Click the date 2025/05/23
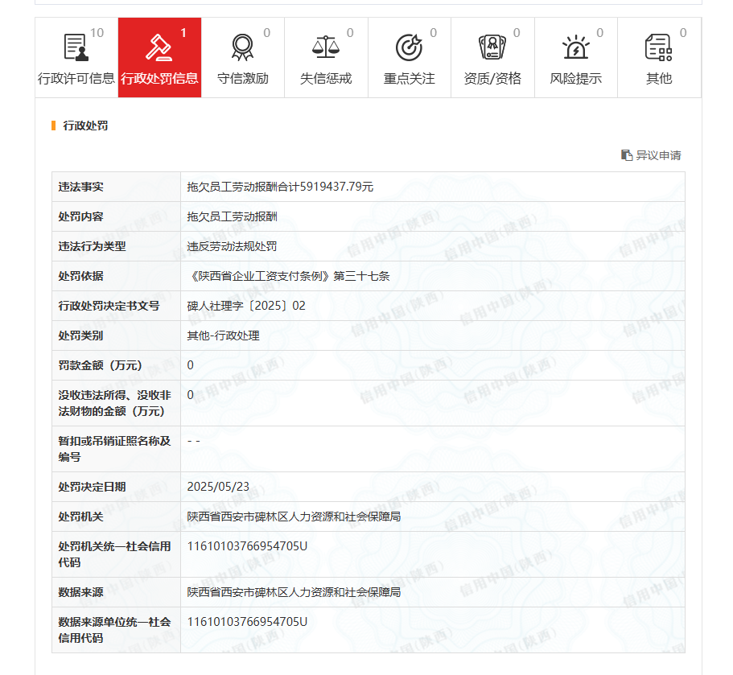The image size is (733, 675). click(218, 487)
